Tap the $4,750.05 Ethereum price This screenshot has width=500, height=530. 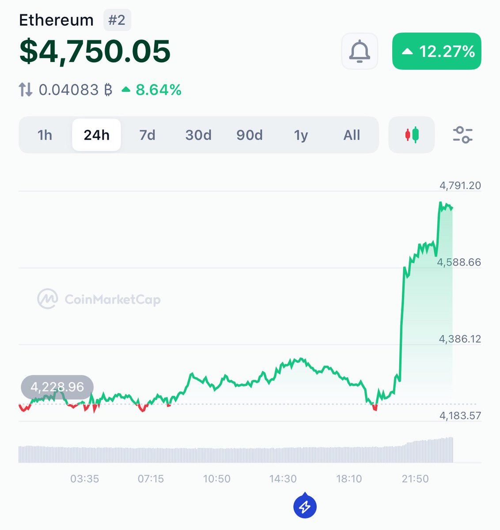[95, 51]
